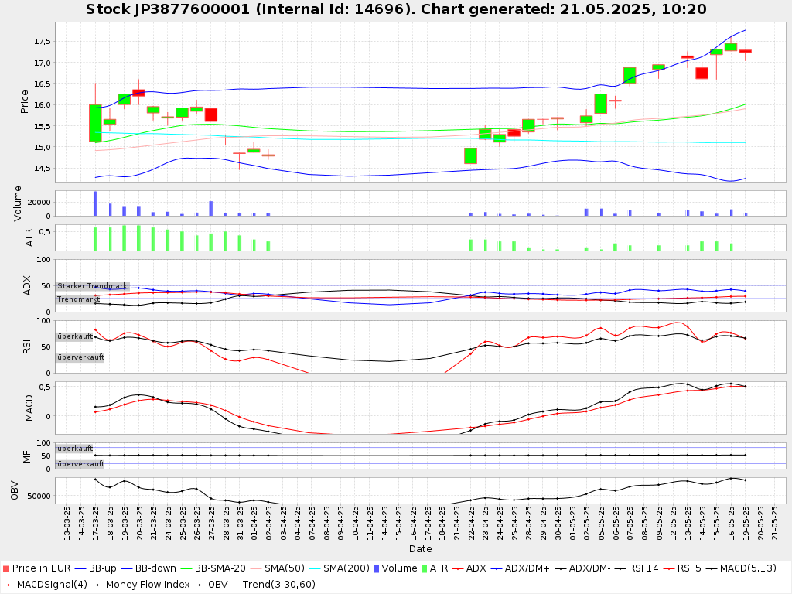This screenshot has width=792, height=594.
Task: Click the Starker Trendmarkt annotation
Action: click(x=94, y=286)
